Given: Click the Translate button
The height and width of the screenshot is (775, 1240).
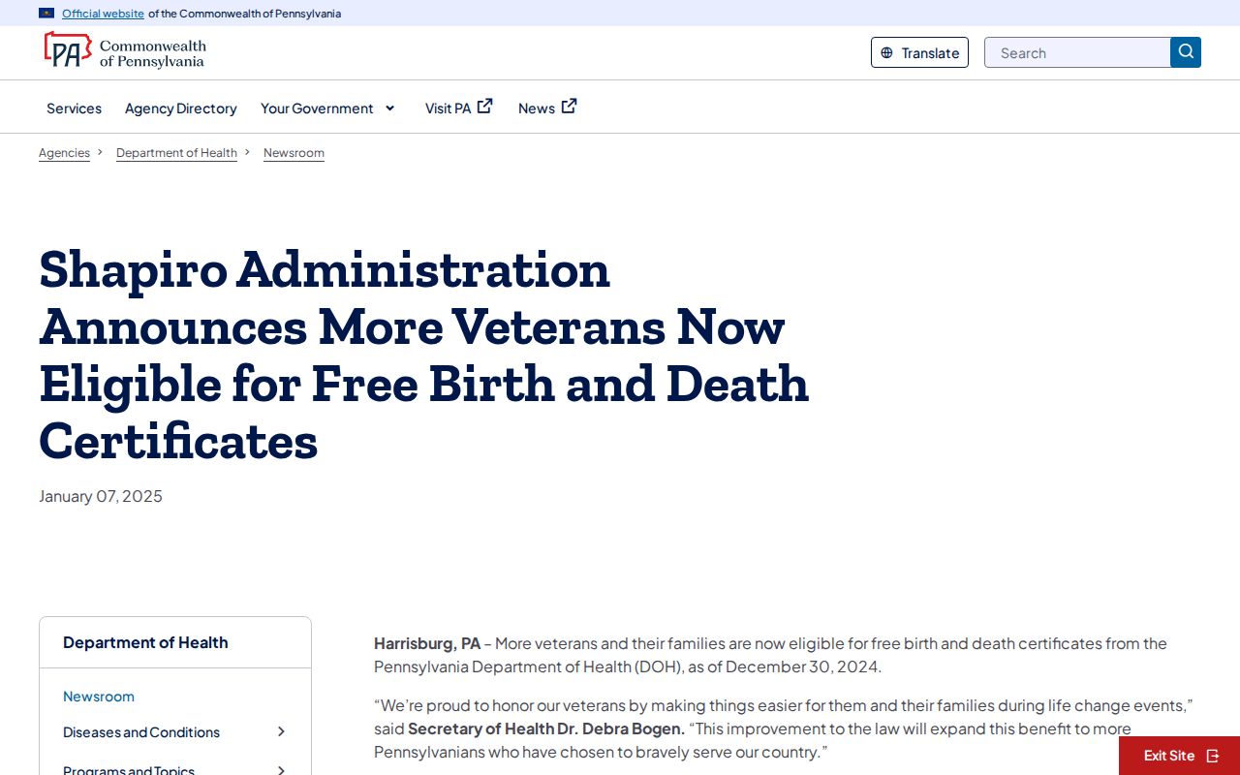Looking at the screenshot, I should tap(919, 52).
